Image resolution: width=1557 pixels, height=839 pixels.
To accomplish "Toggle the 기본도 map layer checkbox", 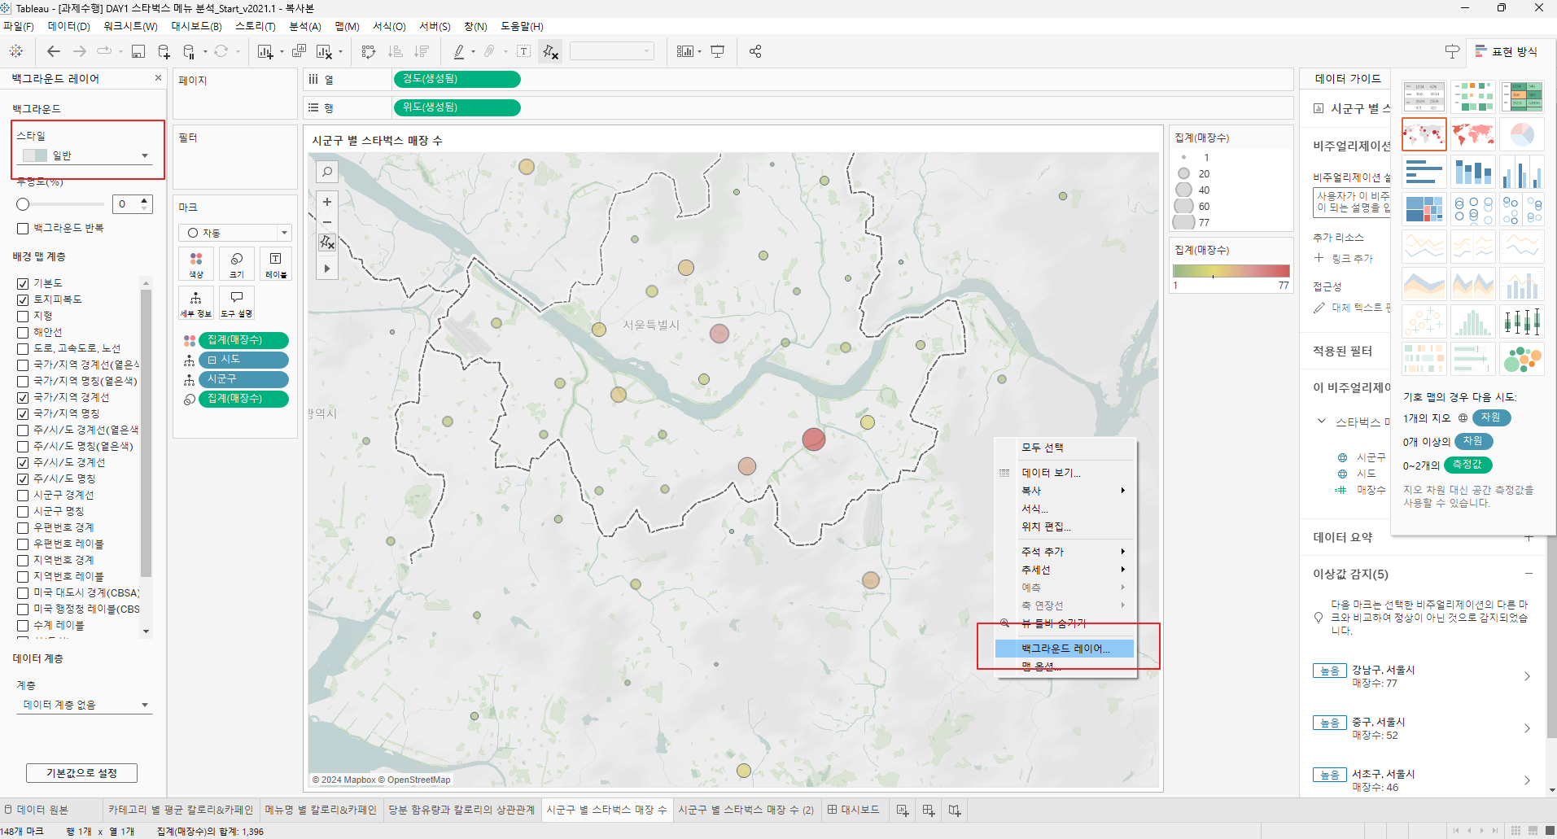I will 23,283.
